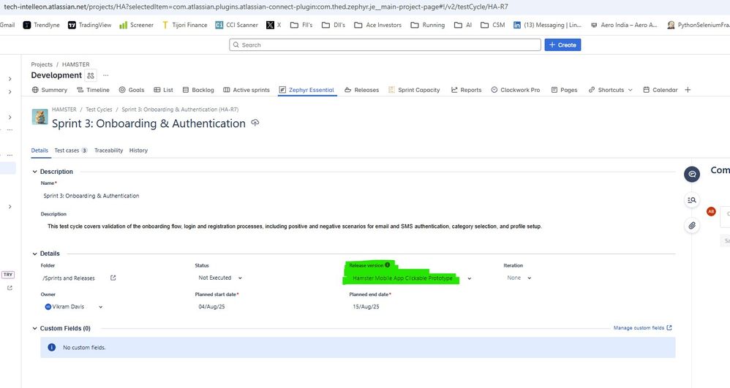
Task: Open the X bookmark
Action: (x=274, y=25)
